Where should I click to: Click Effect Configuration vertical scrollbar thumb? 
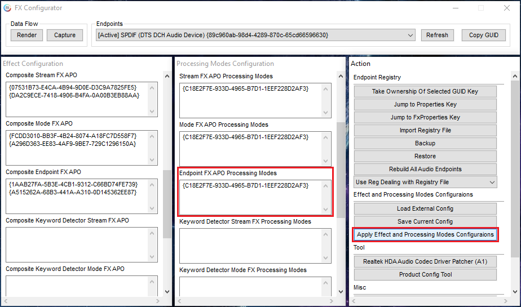[167, 204]
